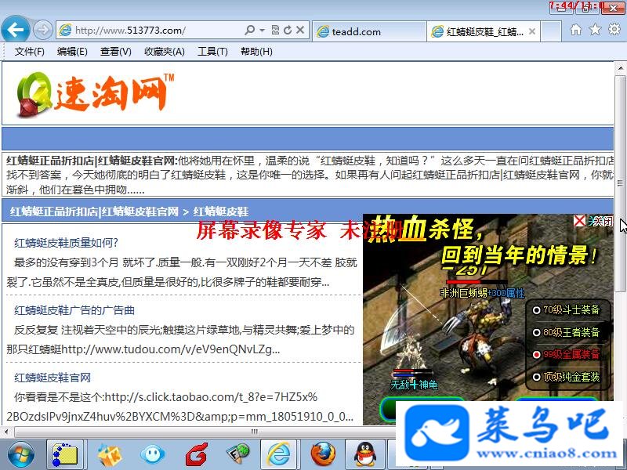Open the orange K box taskbar icon
This screenshot has width=627, height=470.
(x=109, y=454)
